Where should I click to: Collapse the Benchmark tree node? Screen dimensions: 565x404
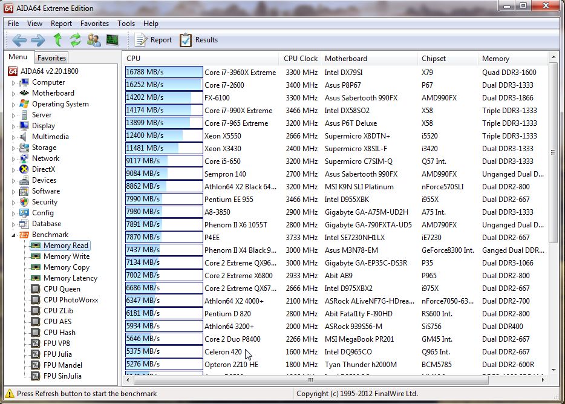click(15, 234)
